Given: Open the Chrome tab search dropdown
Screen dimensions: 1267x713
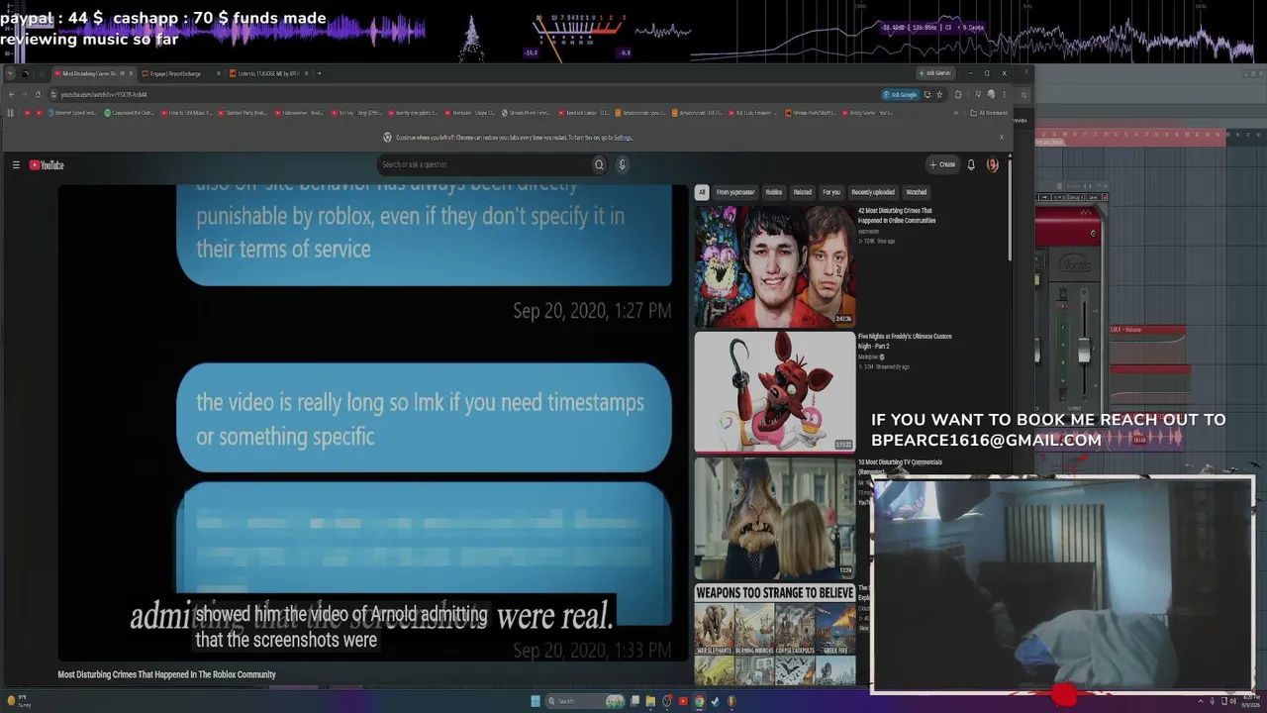Looking at the screenshot, I should tap(10, 73).
